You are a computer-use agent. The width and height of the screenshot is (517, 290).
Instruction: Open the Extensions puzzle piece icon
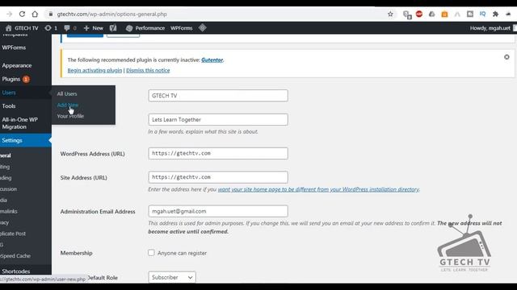click(x=495, y=14)
